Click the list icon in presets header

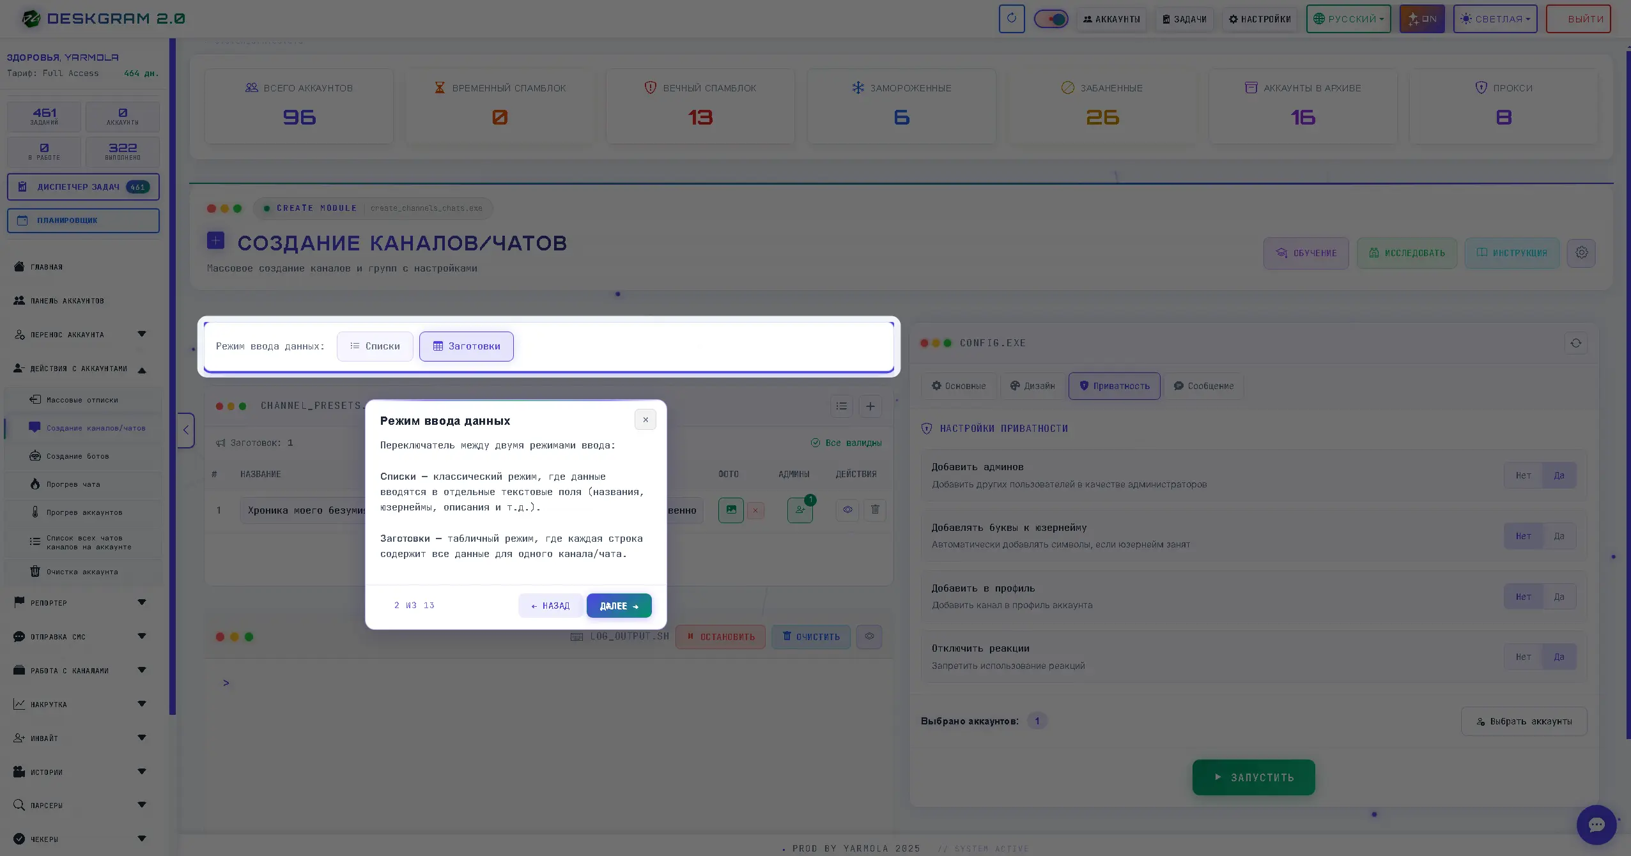(842, 406)
